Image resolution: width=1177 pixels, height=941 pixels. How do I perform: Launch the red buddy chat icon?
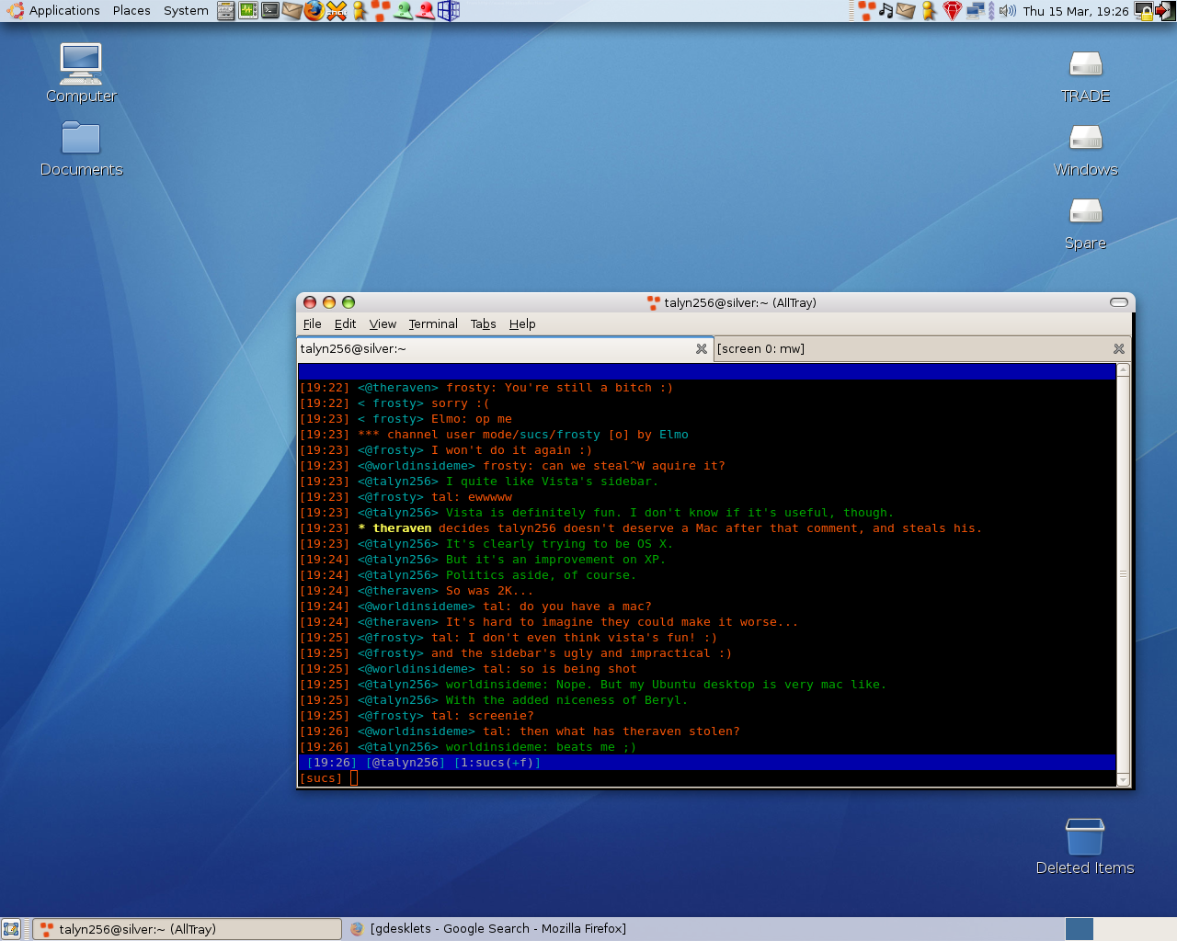[x=426, y=11]
